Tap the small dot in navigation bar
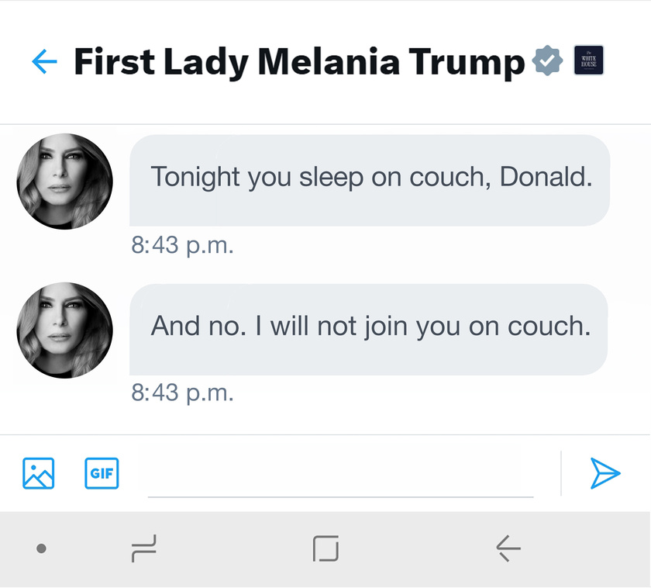Viewport: 651px width, 588px height. [x=42, y=549]
